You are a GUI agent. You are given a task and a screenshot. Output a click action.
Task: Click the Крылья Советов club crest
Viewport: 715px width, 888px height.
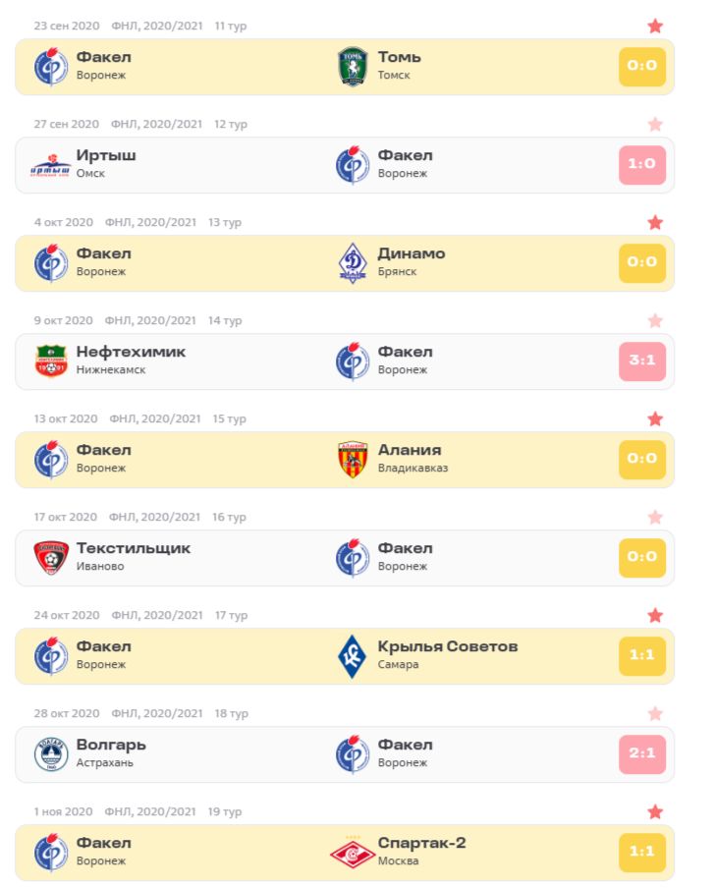353,656
